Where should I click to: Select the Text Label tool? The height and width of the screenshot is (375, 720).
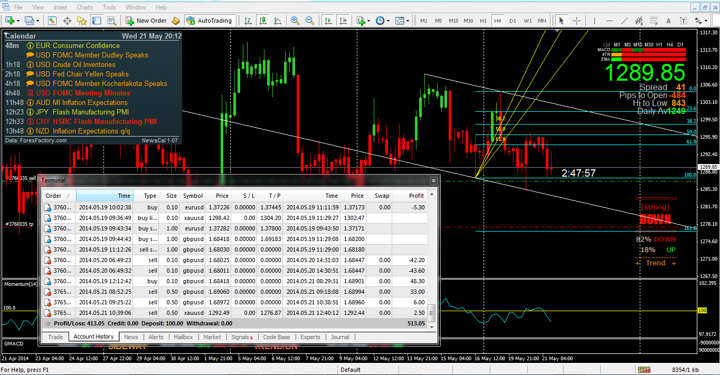684,21
